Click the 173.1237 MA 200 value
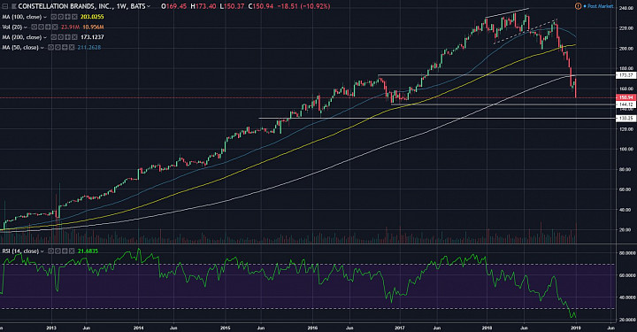637x332 pixels. [x=92, y=37]
